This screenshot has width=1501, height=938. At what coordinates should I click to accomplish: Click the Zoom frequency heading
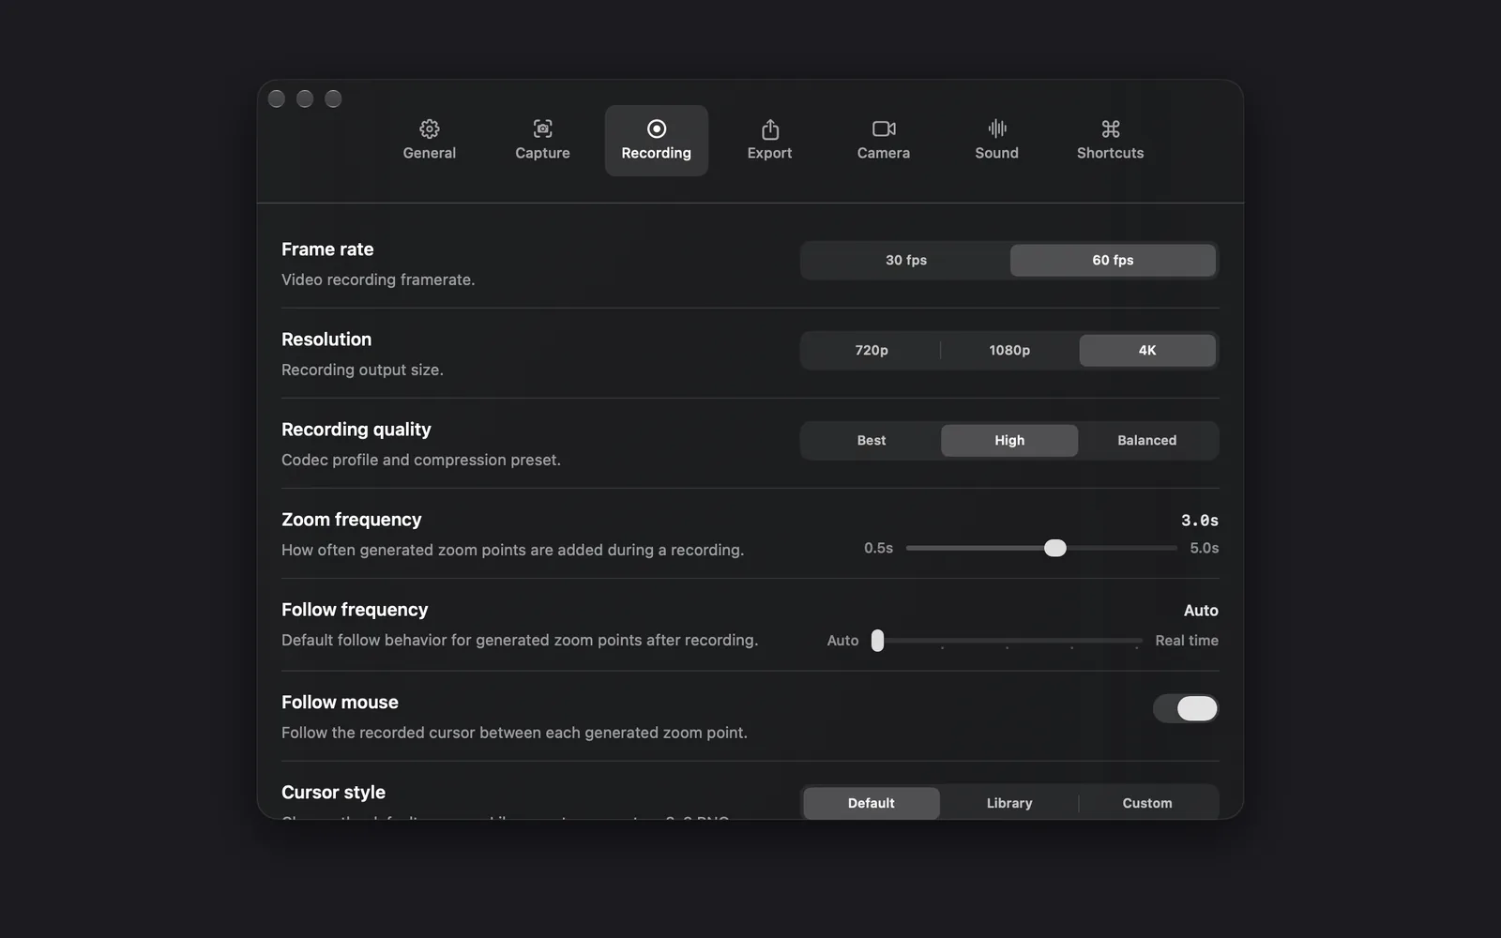[x=352, y=520]
